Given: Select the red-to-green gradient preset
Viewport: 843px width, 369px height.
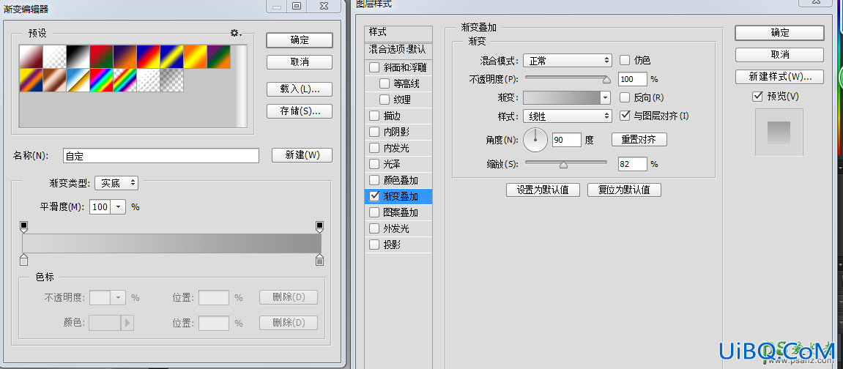Looking at the screenshot, I should [102, 56].
